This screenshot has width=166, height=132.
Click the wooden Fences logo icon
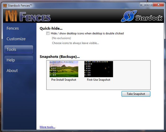pos(11,16)
